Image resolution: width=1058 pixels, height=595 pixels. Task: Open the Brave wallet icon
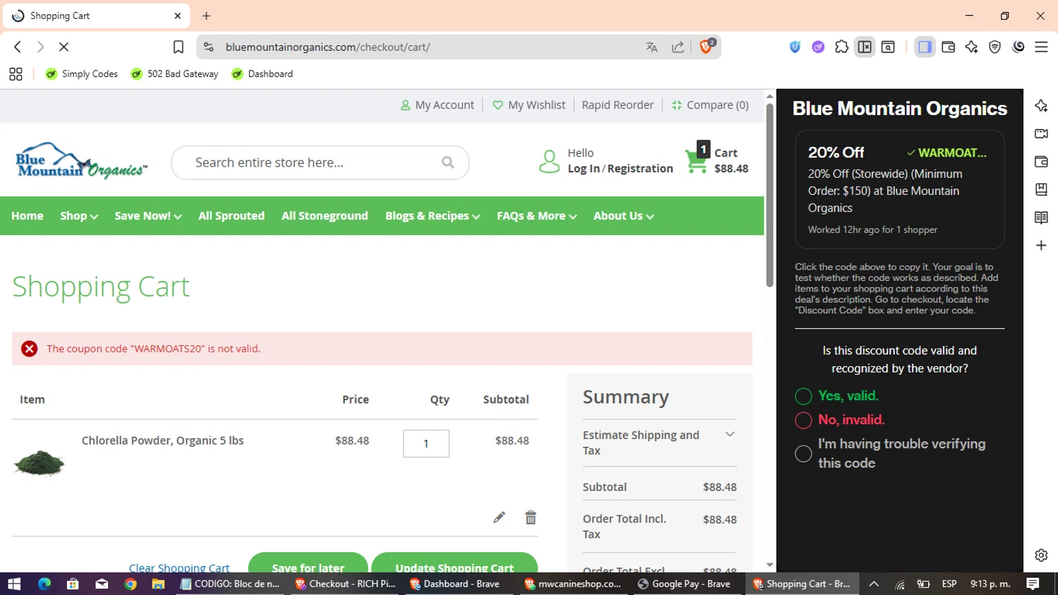[948, 47]
